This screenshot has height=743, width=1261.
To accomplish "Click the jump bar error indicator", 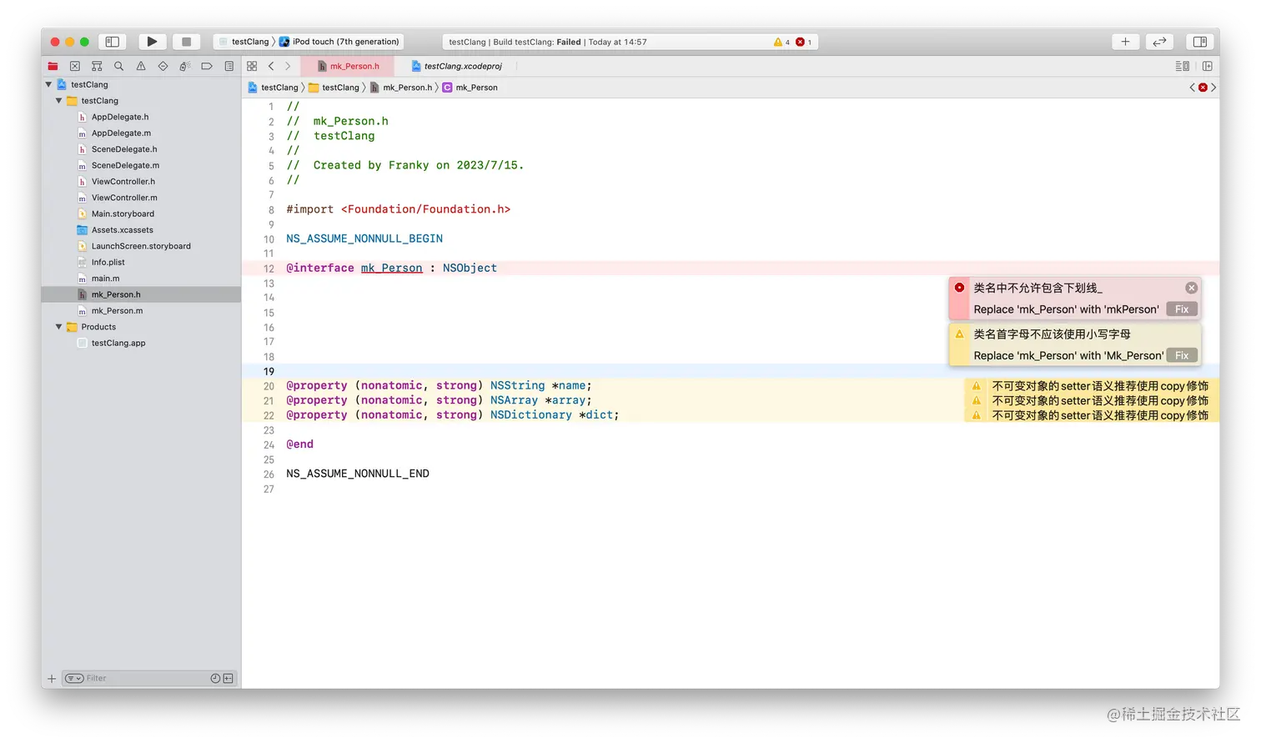I will (1203, 88).
